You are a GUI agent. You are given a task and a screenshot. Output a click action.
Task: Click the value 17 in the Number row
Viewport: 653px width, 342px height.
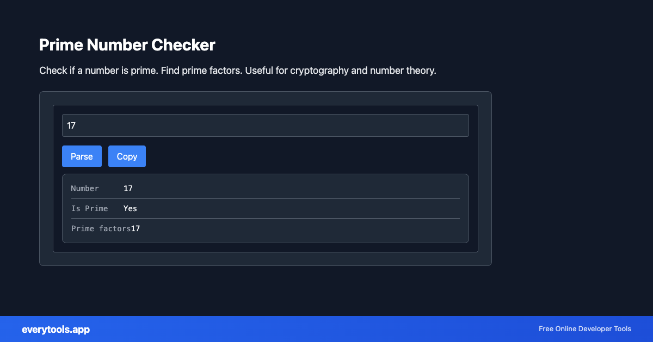(128, 188)
